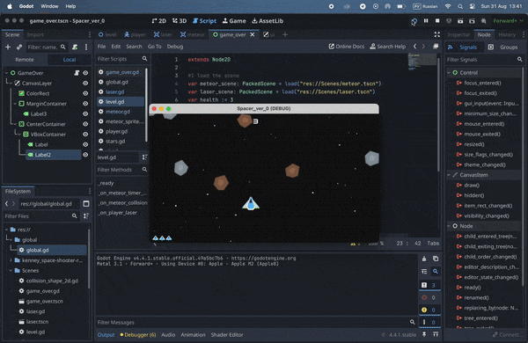This screenshot has height=343, width=528.
Task: Open the Window menu in macOS bar
Action: click(49, 6)
